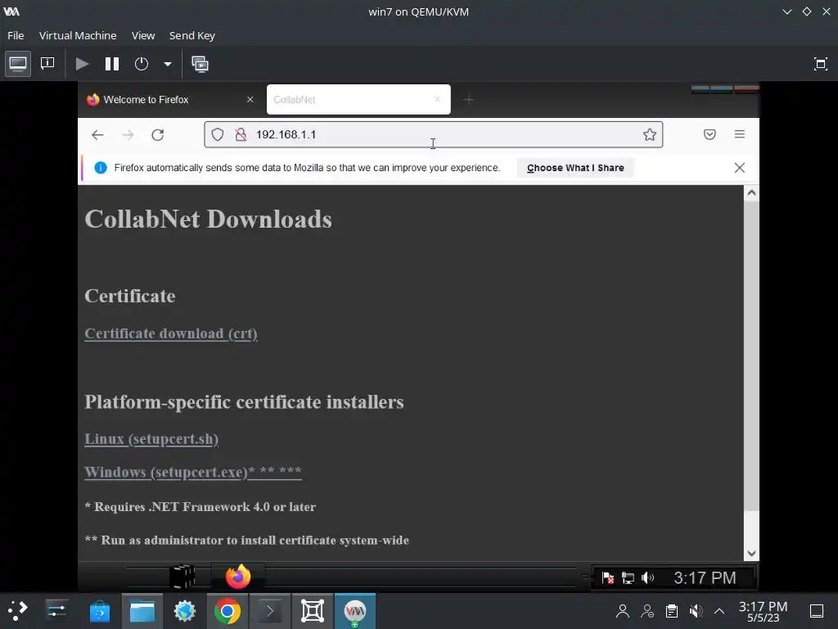Expand the shutdown options dropdown

coord(167,64)
